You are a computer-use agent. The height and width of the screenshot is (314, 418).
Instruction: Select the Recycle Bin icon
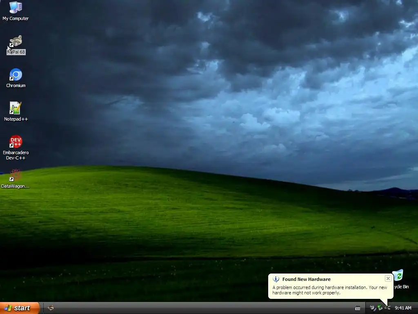click(398, 276)
